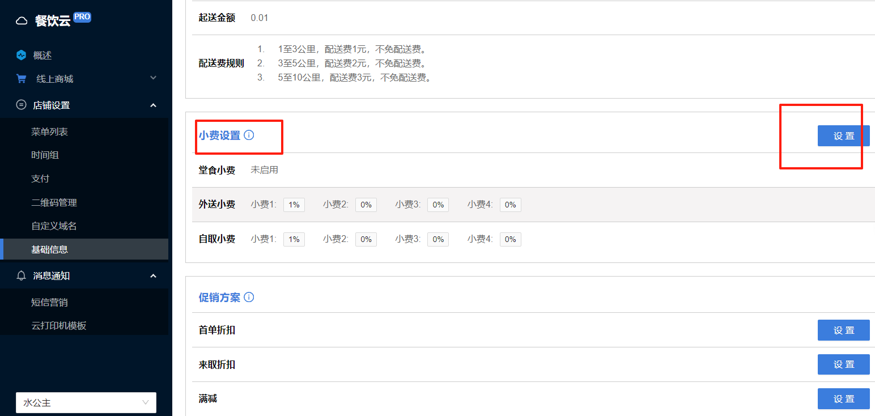
Task: Expand the 线上商城 menu chevron
Action: (153, 78)
